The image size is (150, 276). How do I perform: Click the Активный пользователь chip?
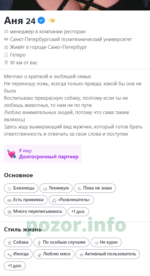(108, 254)
